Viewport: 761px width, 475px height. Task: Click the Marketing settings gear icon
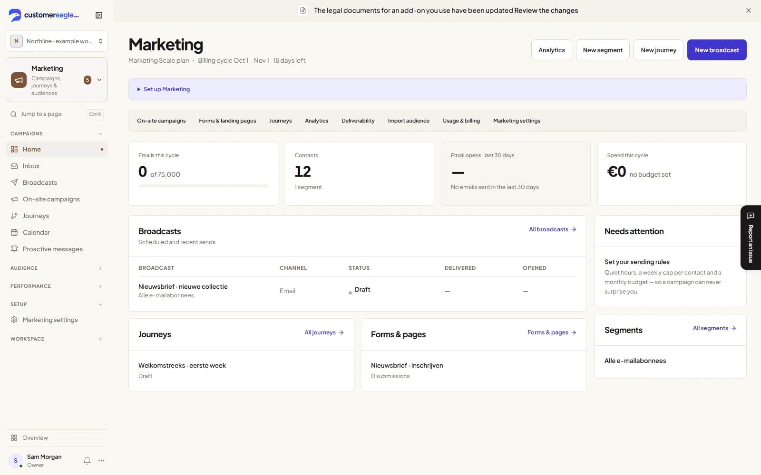pyautogui.click(x=14, y=320)
